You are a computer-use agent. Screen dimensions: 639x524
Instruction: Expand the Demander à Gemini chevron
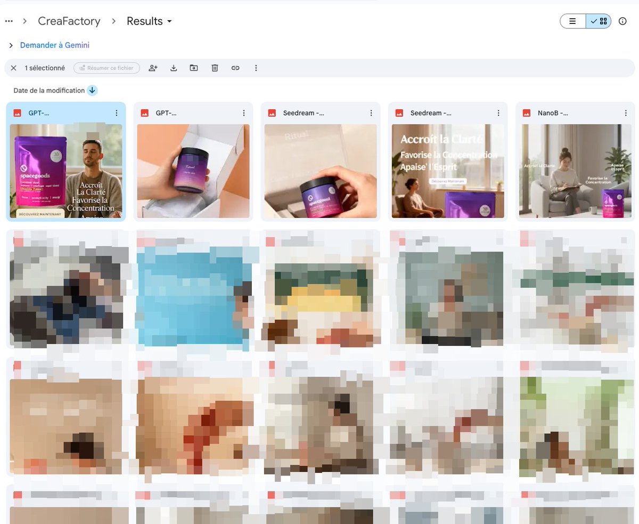coord(11,45)
